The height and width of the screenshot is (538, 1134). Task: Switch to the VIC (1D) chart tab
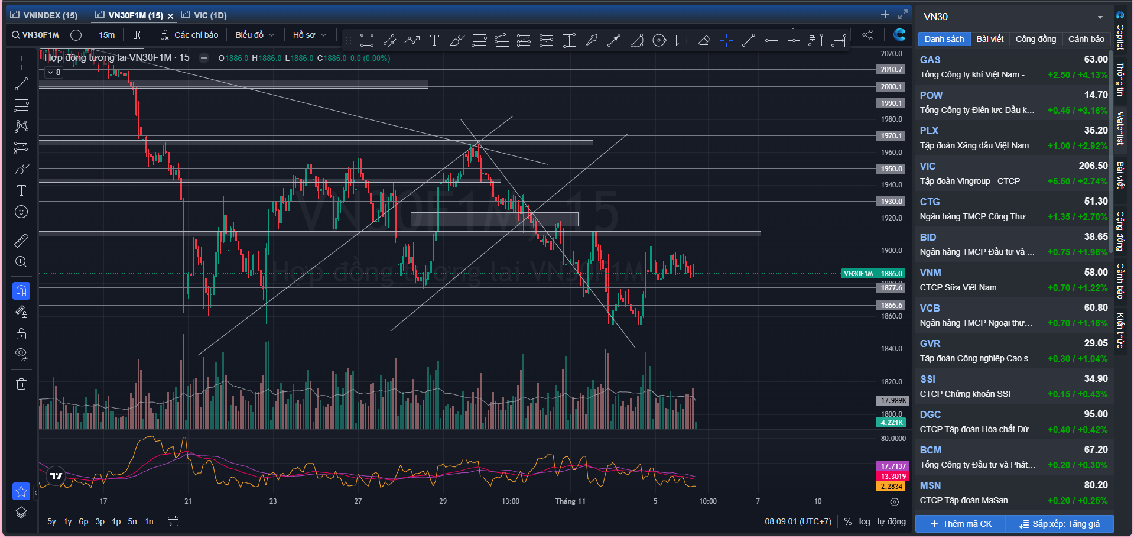click(x=204, y=15)
